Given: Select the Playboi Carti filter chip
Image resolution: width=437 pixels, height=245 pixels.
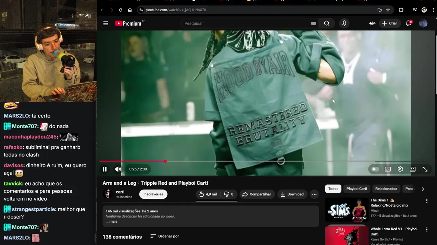Looking at the screenshot, I should click(357, 189).
